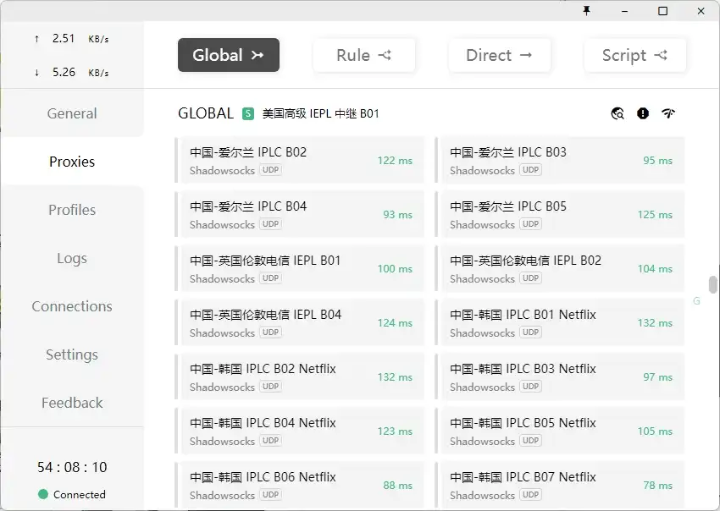
Task: Open the Settings tab in sidebar
Action: point(72,354)
